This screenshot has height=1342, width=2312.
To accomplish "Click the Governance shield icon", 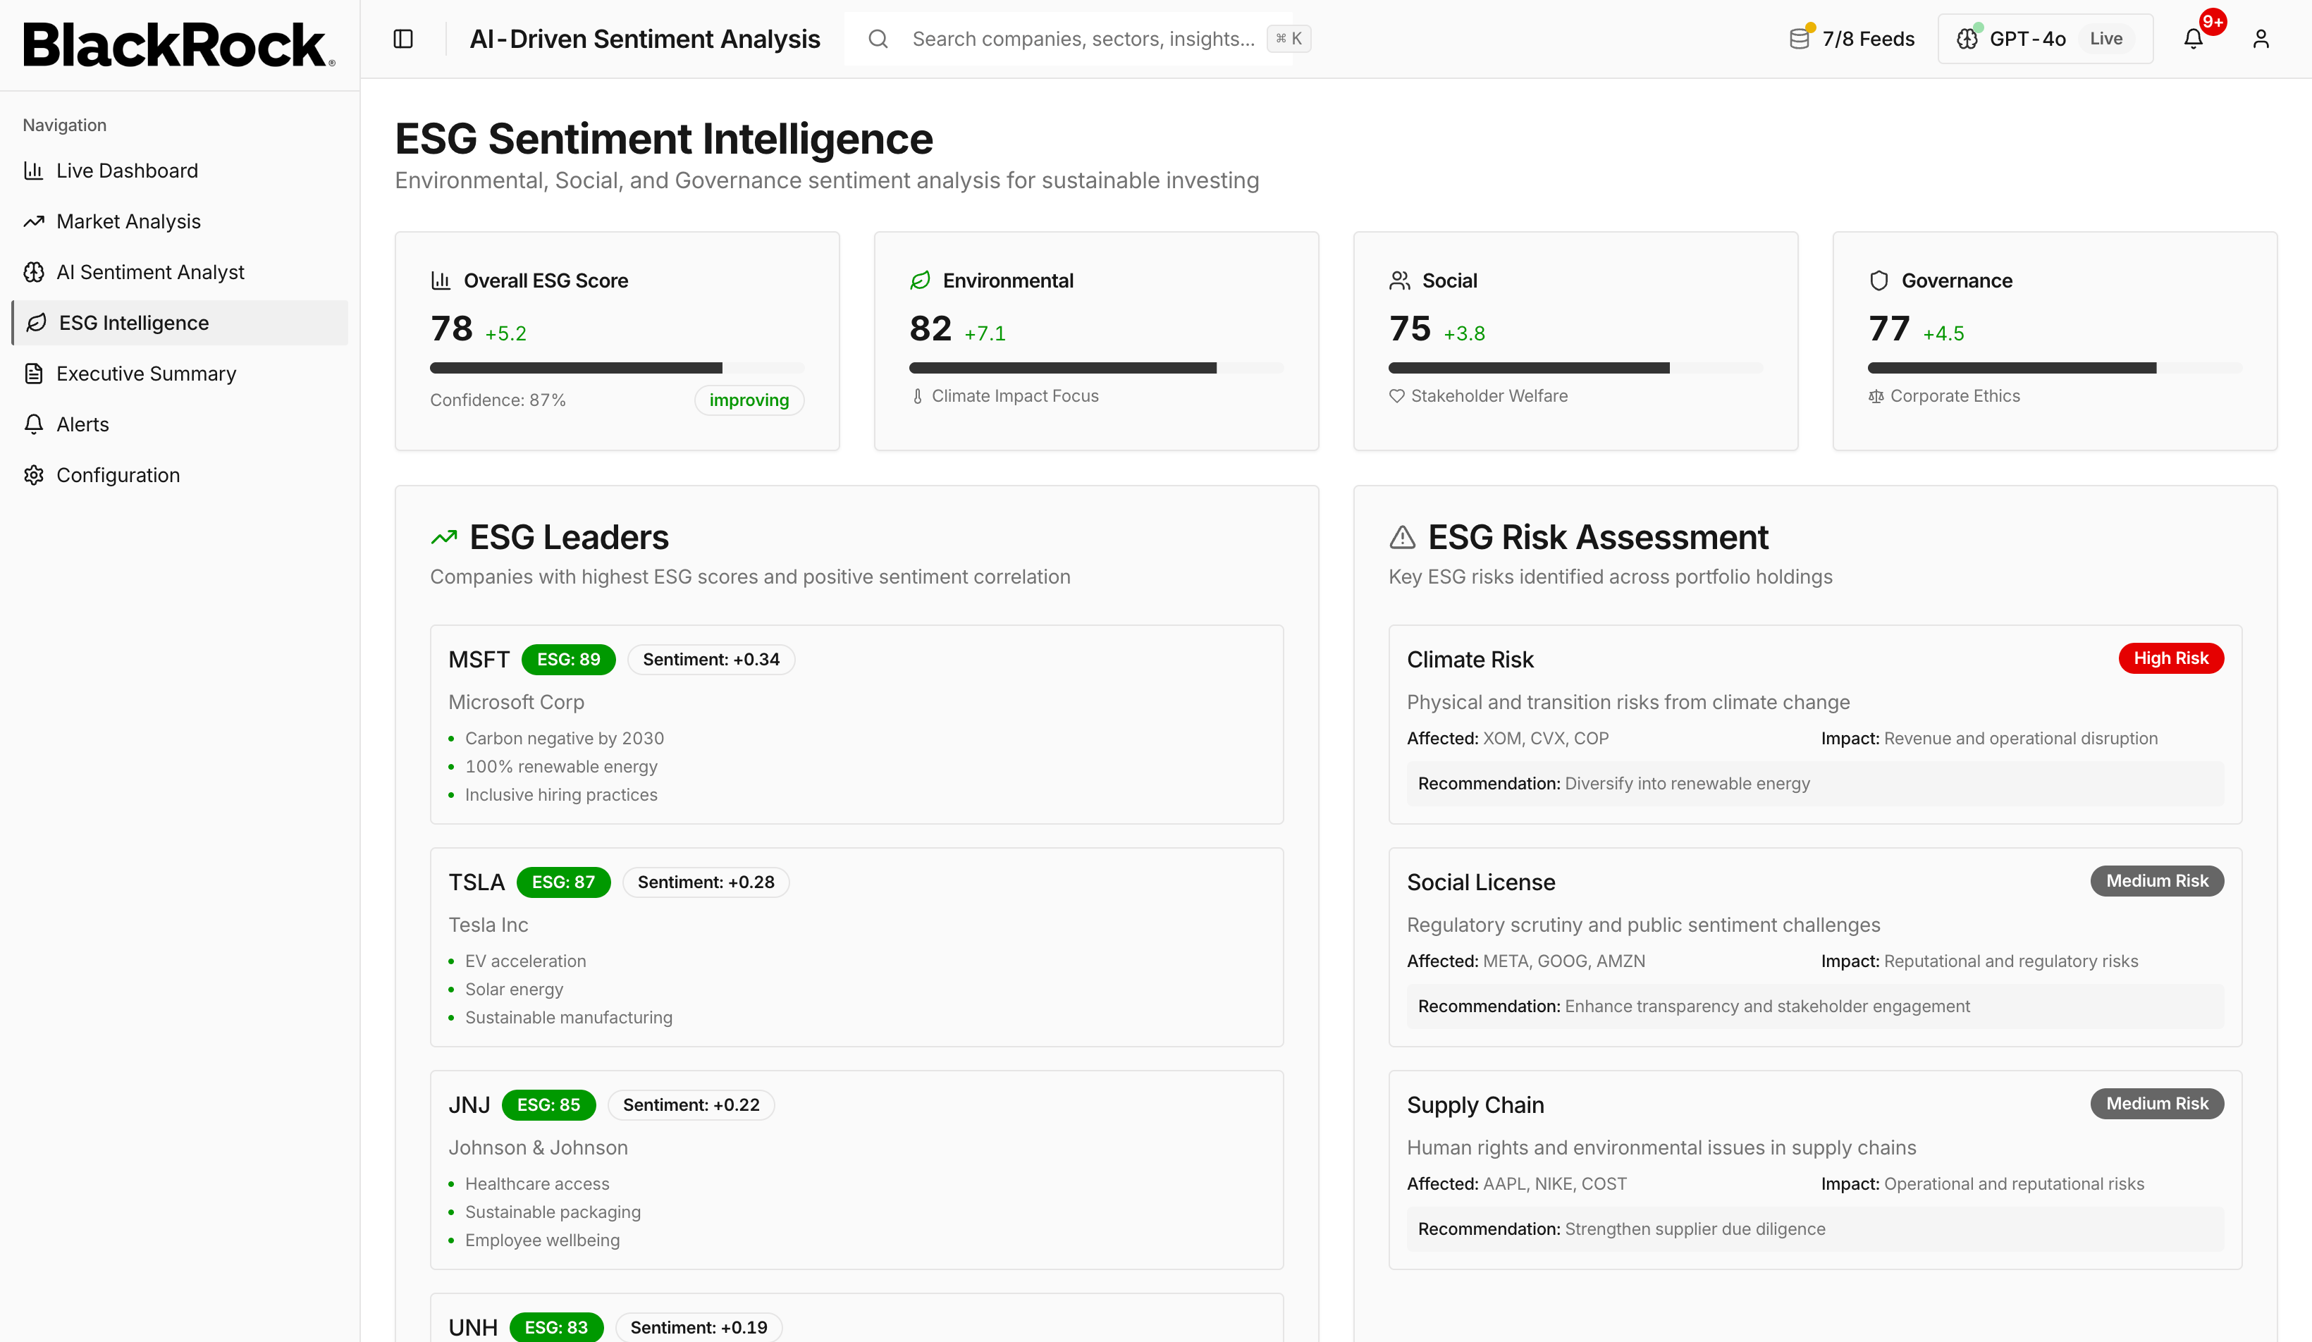I will click(x=1879, y=281).
